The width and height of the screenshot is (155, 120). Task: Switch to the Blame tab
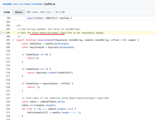click(19, 12)
